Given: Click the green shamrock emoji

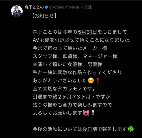Looking at the screenshot, I should point(131,129).
